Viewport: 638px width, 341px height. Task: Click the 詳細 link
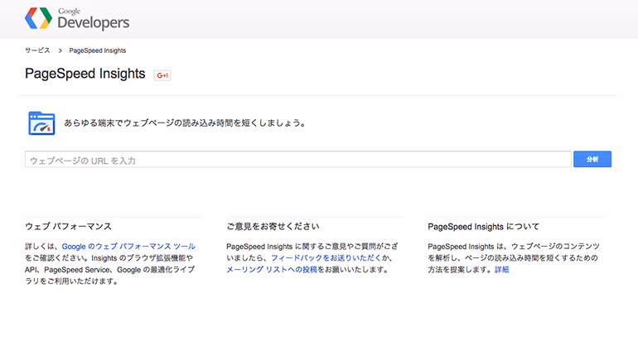tap(501, 270)
